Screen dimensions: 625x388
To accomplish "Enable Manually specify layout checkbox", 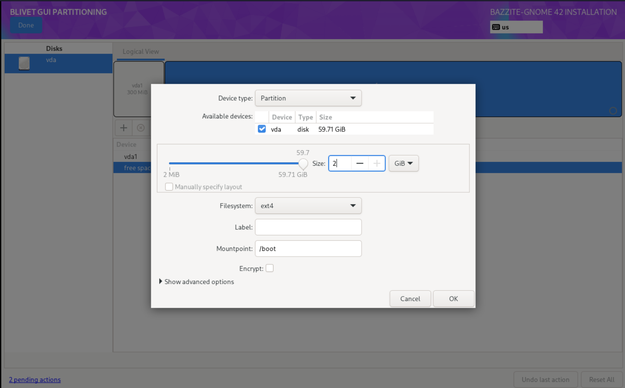I will pos(169,187).
